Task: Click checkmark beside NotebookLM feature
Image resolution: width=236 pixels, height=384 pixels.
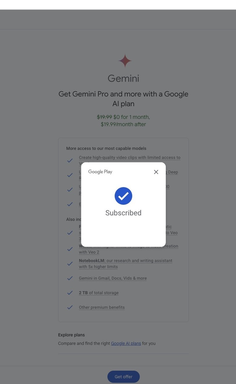Action: 70,264
